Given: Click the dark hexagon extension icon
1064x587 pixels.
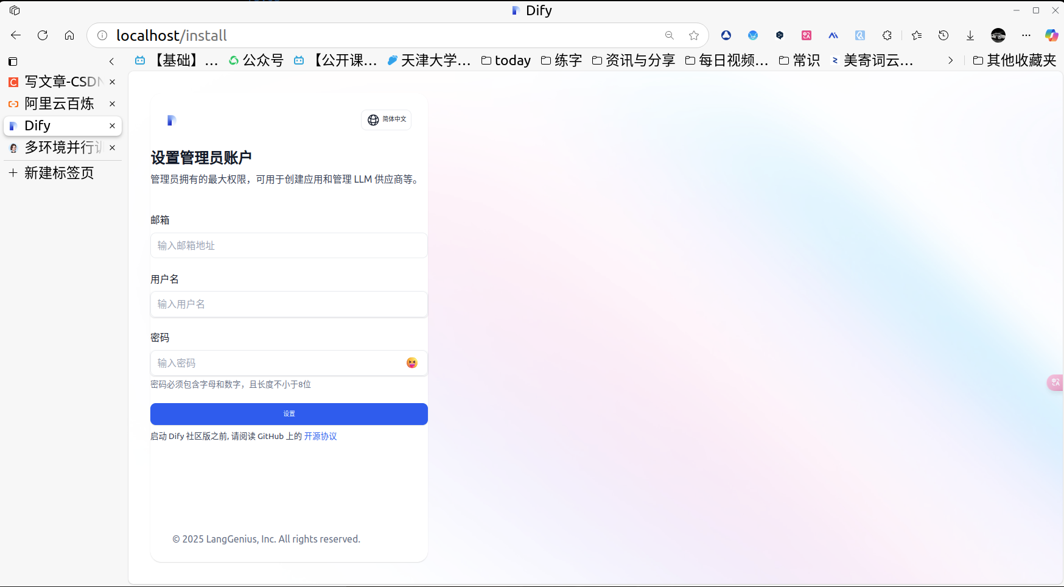Looking at the screenshot, I should [780, 35].
